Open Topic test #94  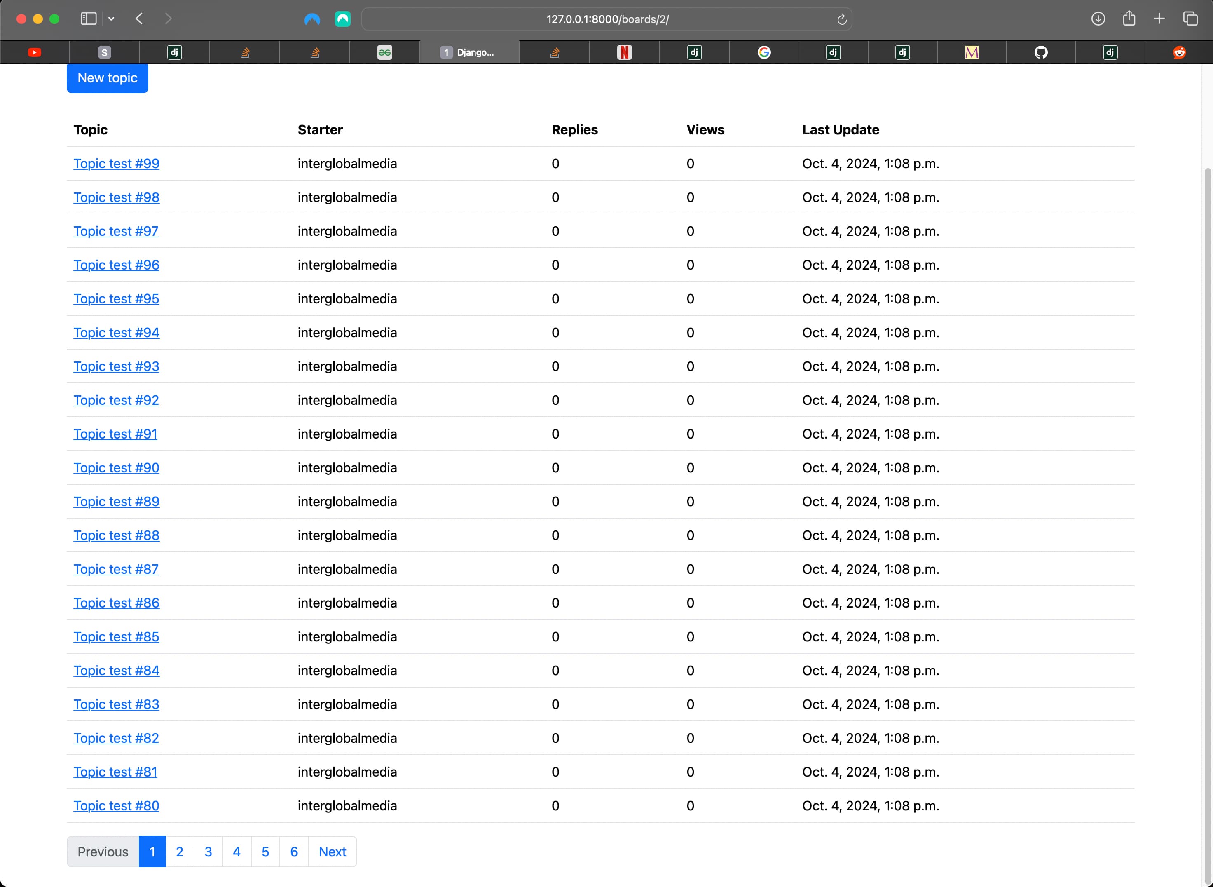[117, 333]
